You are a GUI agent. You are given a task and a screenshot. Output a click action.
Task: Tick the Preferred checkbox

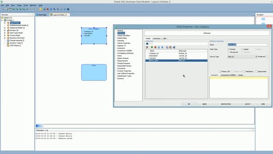click(267, 57)
